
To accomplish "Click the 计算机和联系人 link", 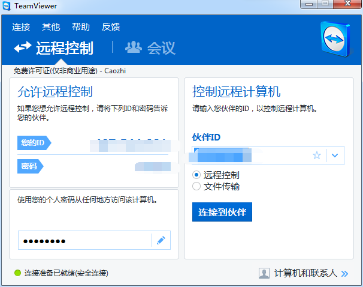I will (x=305, y=273).
